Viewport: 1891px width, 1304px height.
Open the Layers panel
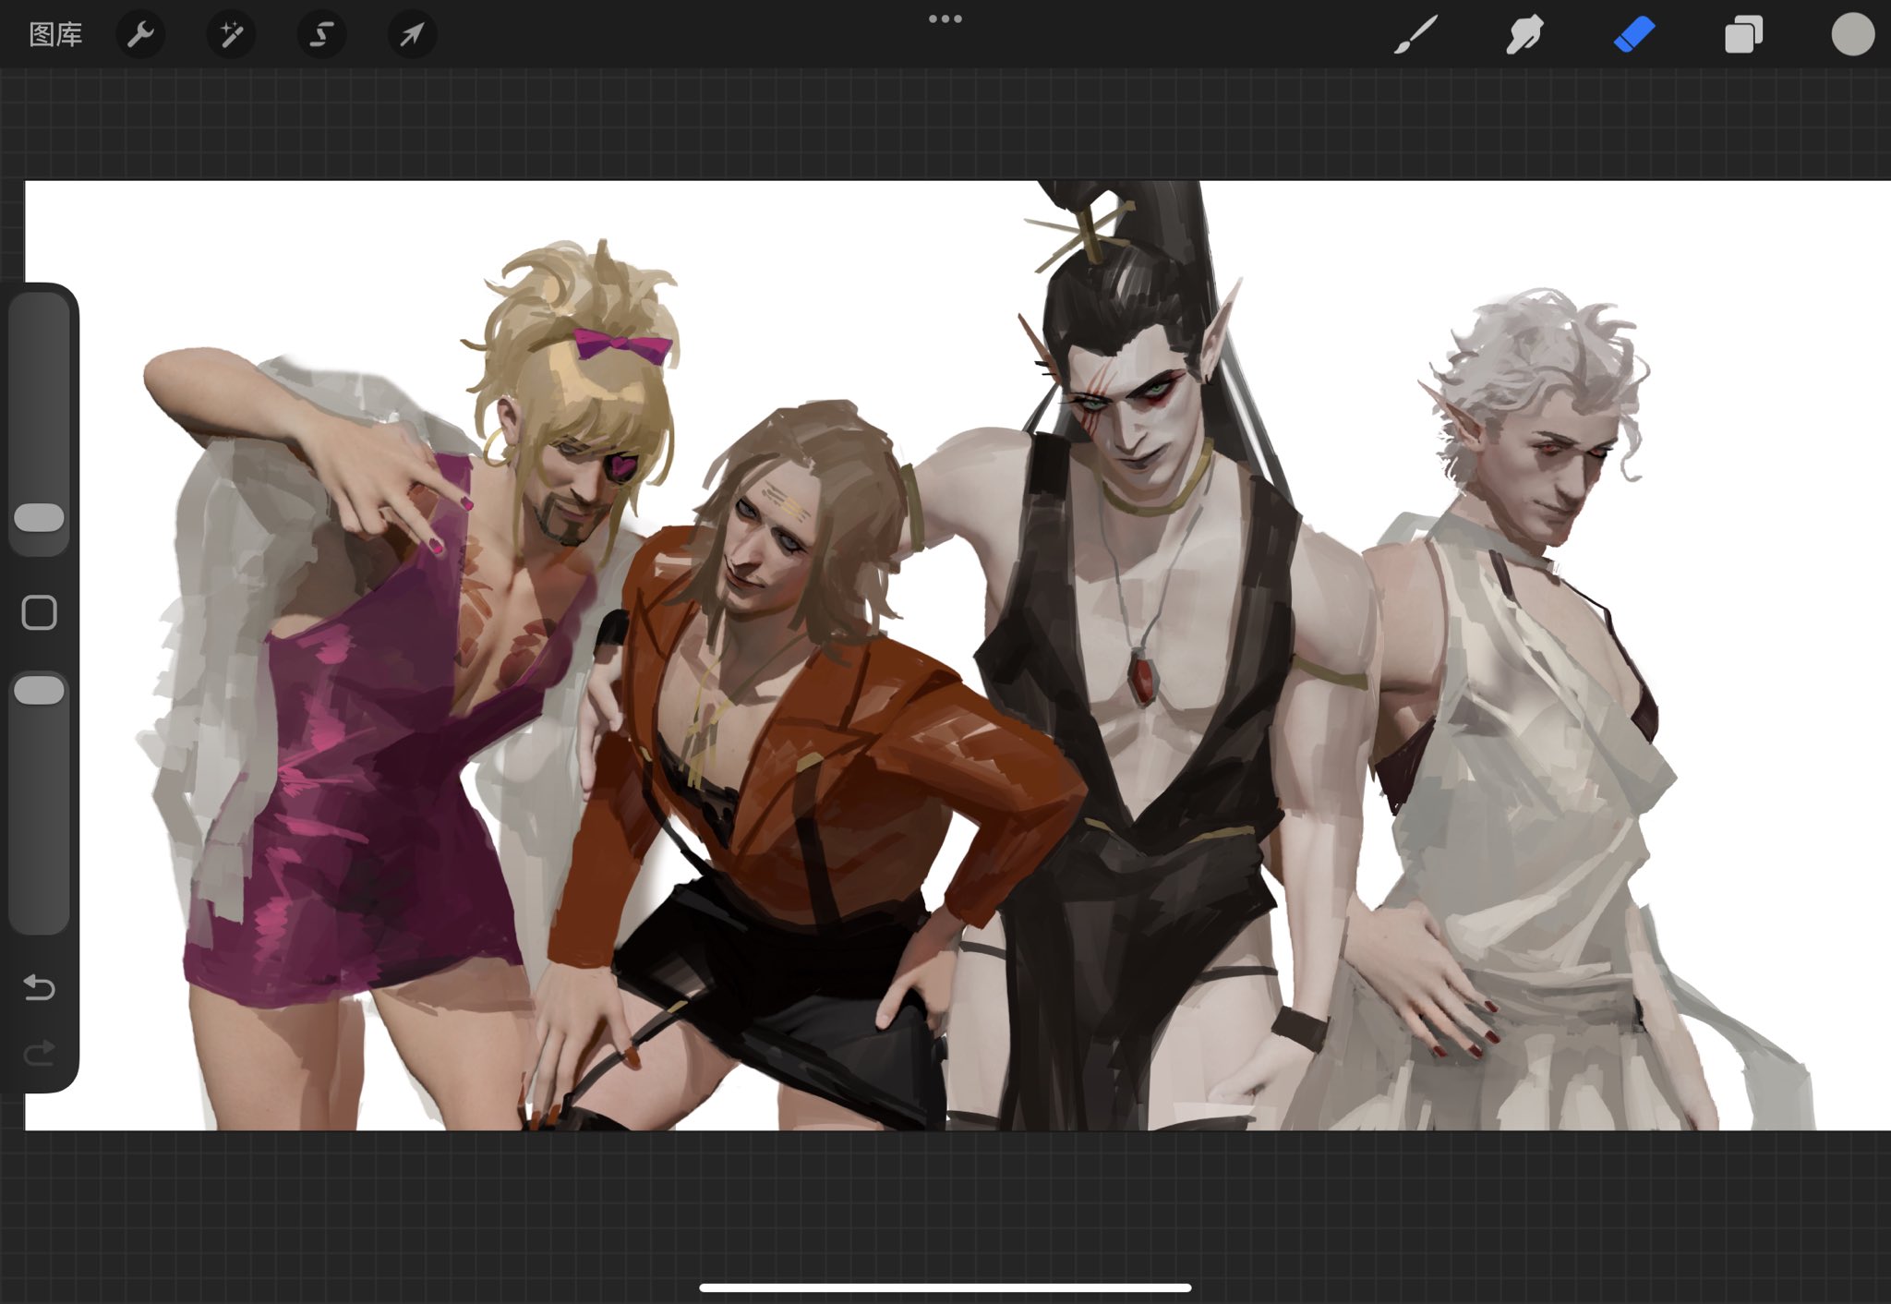click(1743, 35)
